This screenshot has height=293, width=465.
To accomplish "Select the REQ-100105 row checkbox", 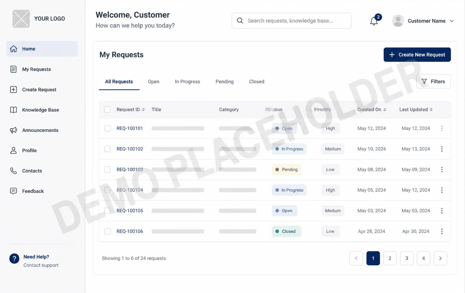I will (x=108, y=211).
